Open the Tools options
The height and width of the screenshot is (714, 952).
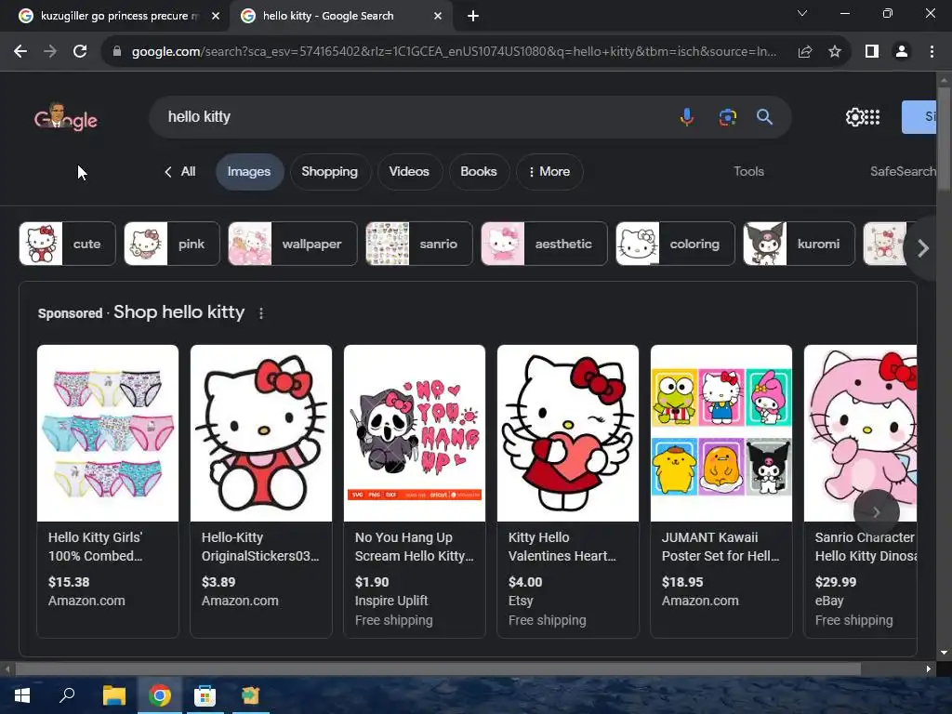(748, 172)
